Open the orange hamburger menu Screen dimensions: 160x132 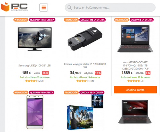(44, 7)
